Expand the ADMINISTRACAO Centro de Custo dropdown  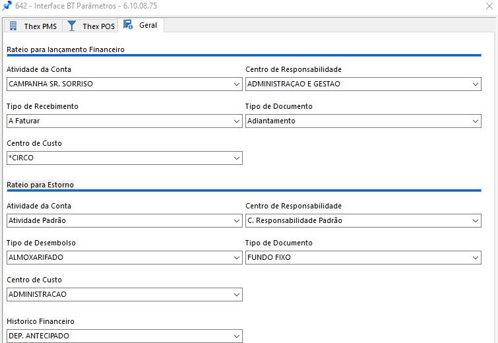(237, 295)
